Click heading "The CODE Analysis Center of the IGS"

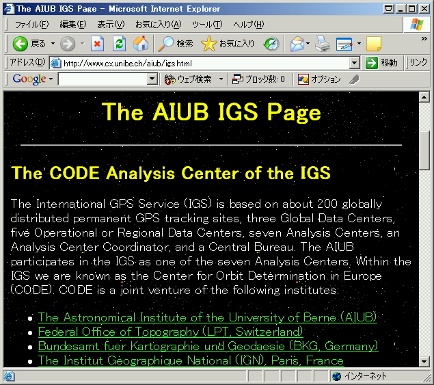pyautogui.click(x=171, y=173)
